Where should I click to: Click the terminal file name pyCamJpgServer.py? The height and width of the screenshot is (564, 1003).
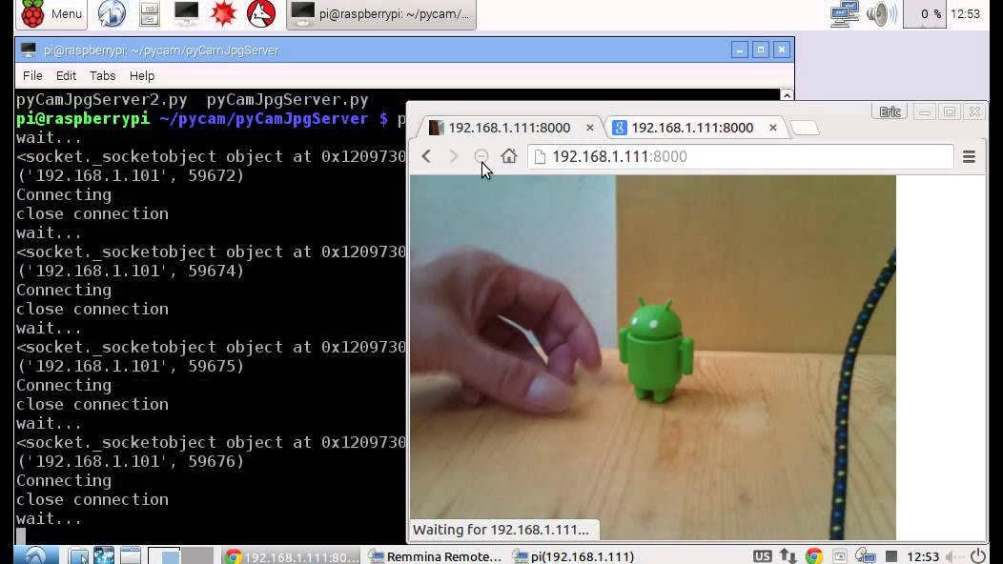tap(288, 100)
